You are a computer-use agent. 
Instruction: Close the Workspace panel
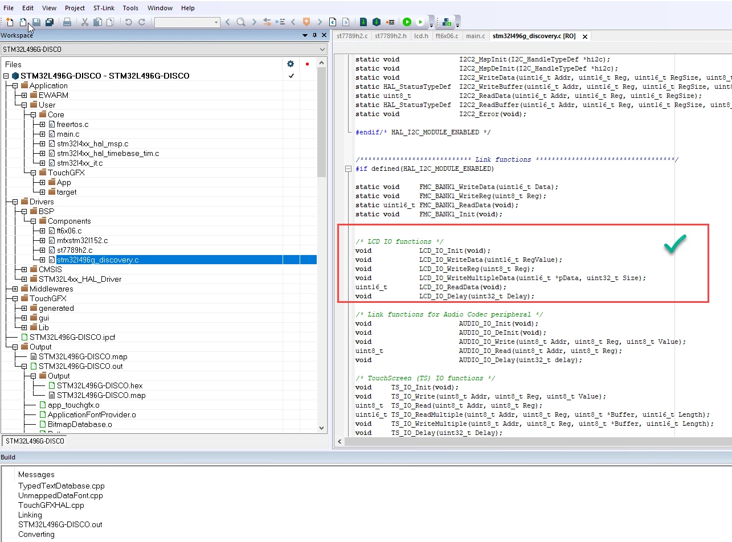pyautogui.click(x=324, y=35)
